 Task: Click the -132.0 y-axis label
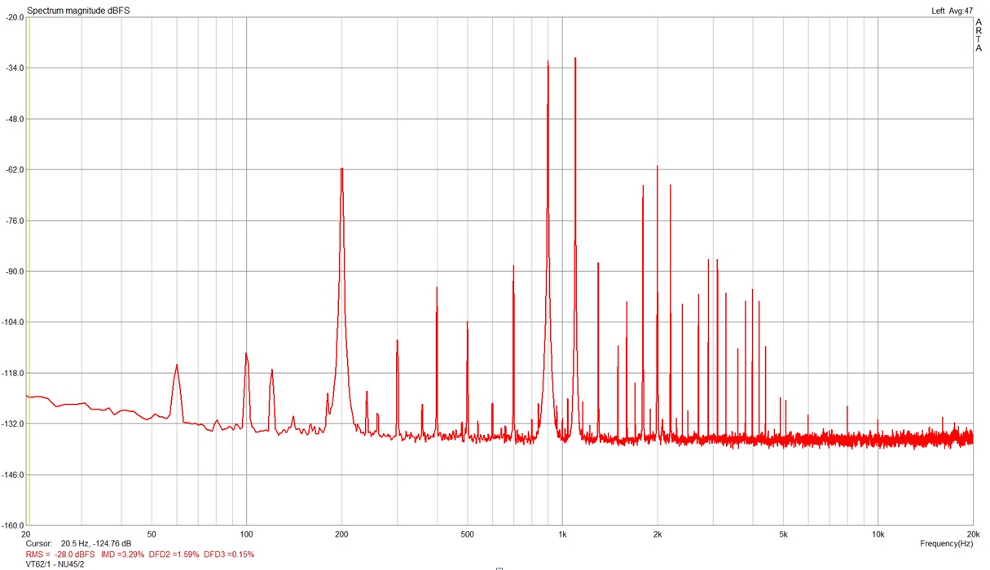[11, 424]
